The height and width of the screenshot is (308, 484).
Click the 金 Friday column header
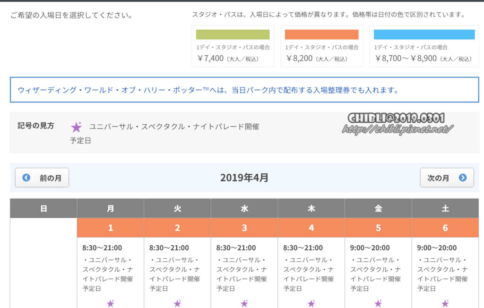pos(379,208)
